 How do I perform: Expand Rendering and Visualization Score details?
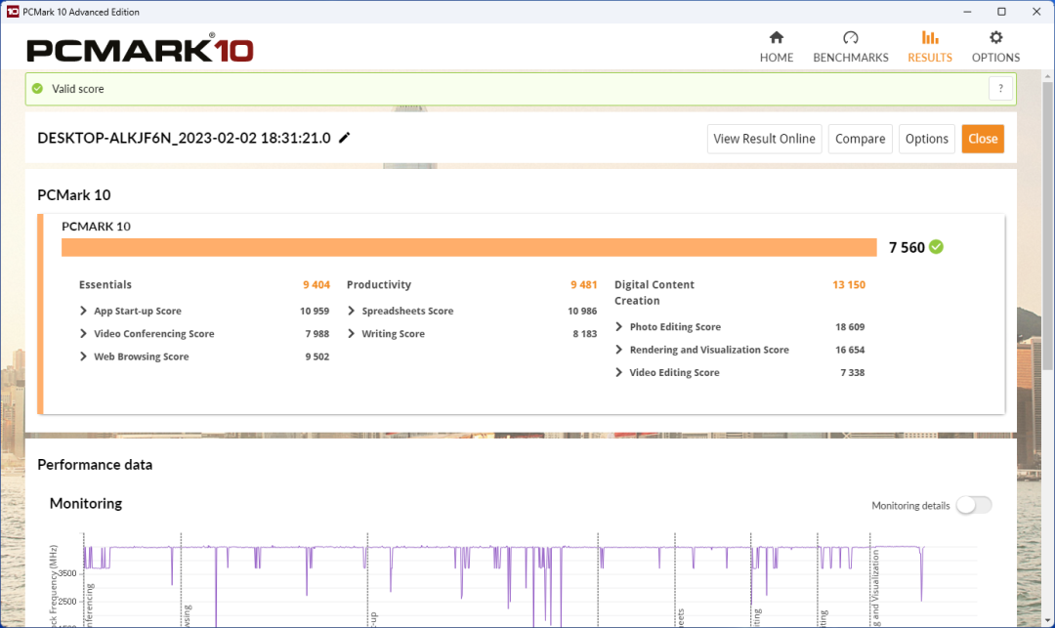[x=619, y=350]
